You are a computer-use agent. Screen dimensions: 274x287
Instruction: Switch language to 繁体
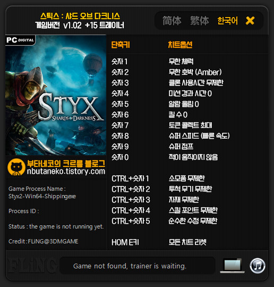199,21
